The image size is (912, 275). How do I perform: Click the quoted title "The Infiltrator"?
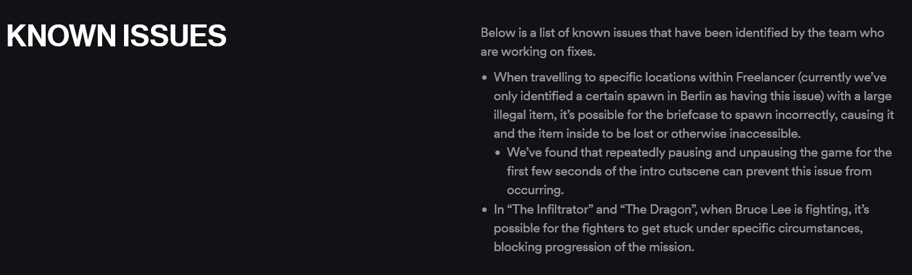coord(549,209)
